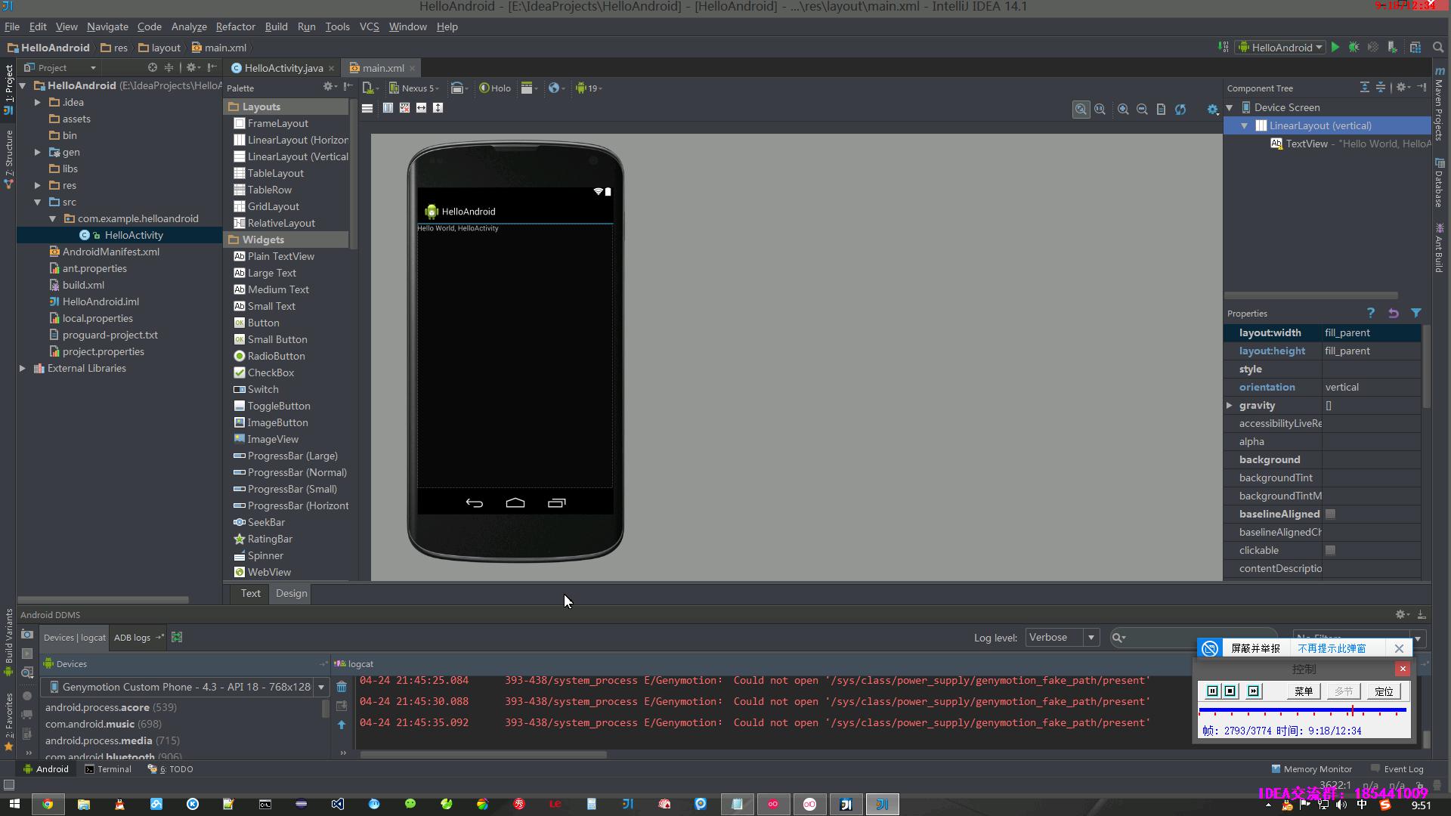Toggle the clickable property checkbox

1330,550
